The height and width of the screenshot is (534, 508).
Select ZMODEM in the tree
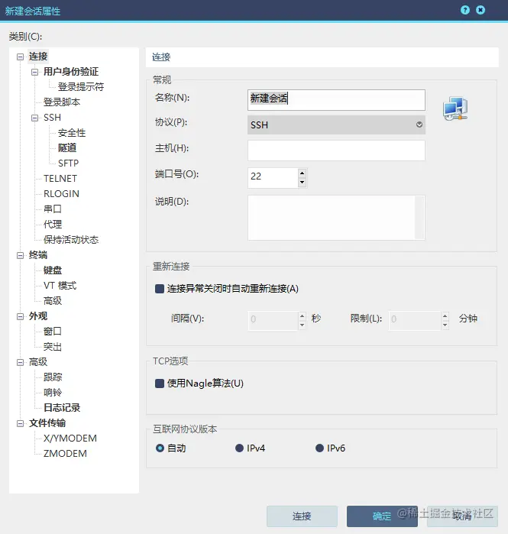pyautogui.click(x=65, y=454)
